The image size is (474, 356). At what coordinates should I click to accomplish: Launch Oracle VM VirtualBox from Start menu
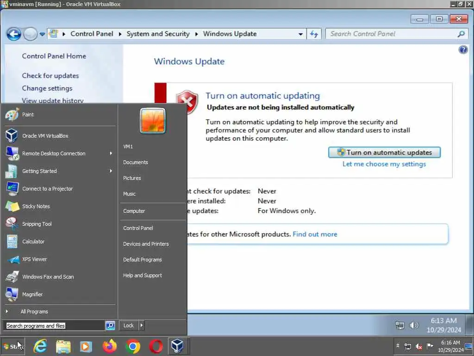pyautogui.click(x=60, y=136)
